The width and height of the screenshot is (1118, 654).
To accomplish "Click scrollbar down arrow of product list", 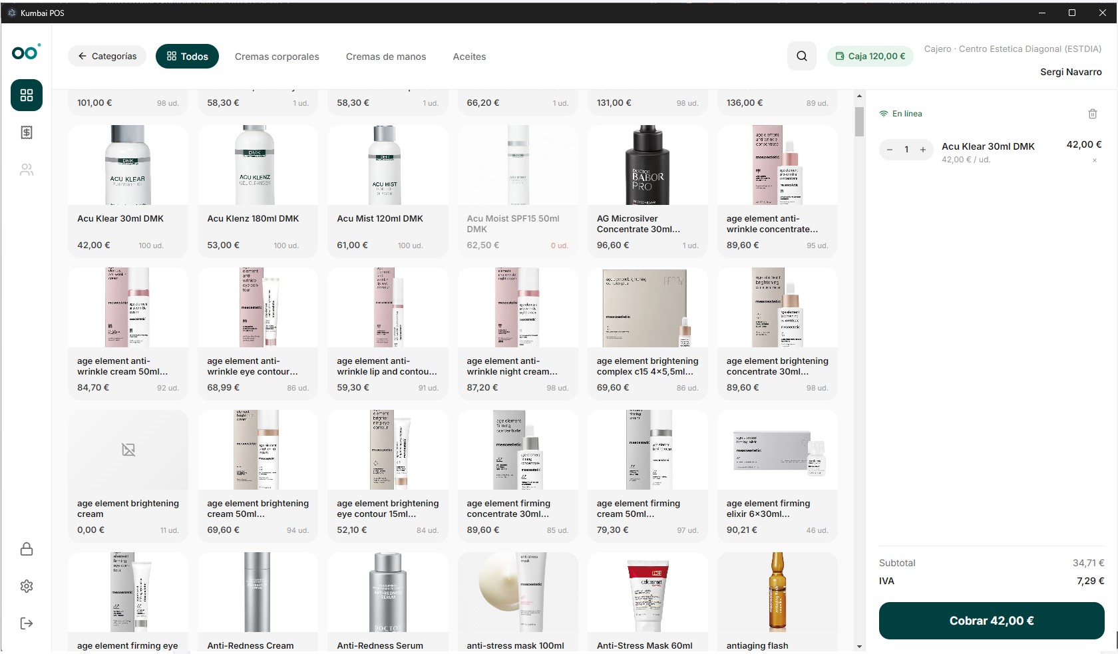I will click(x=859, y=646).
